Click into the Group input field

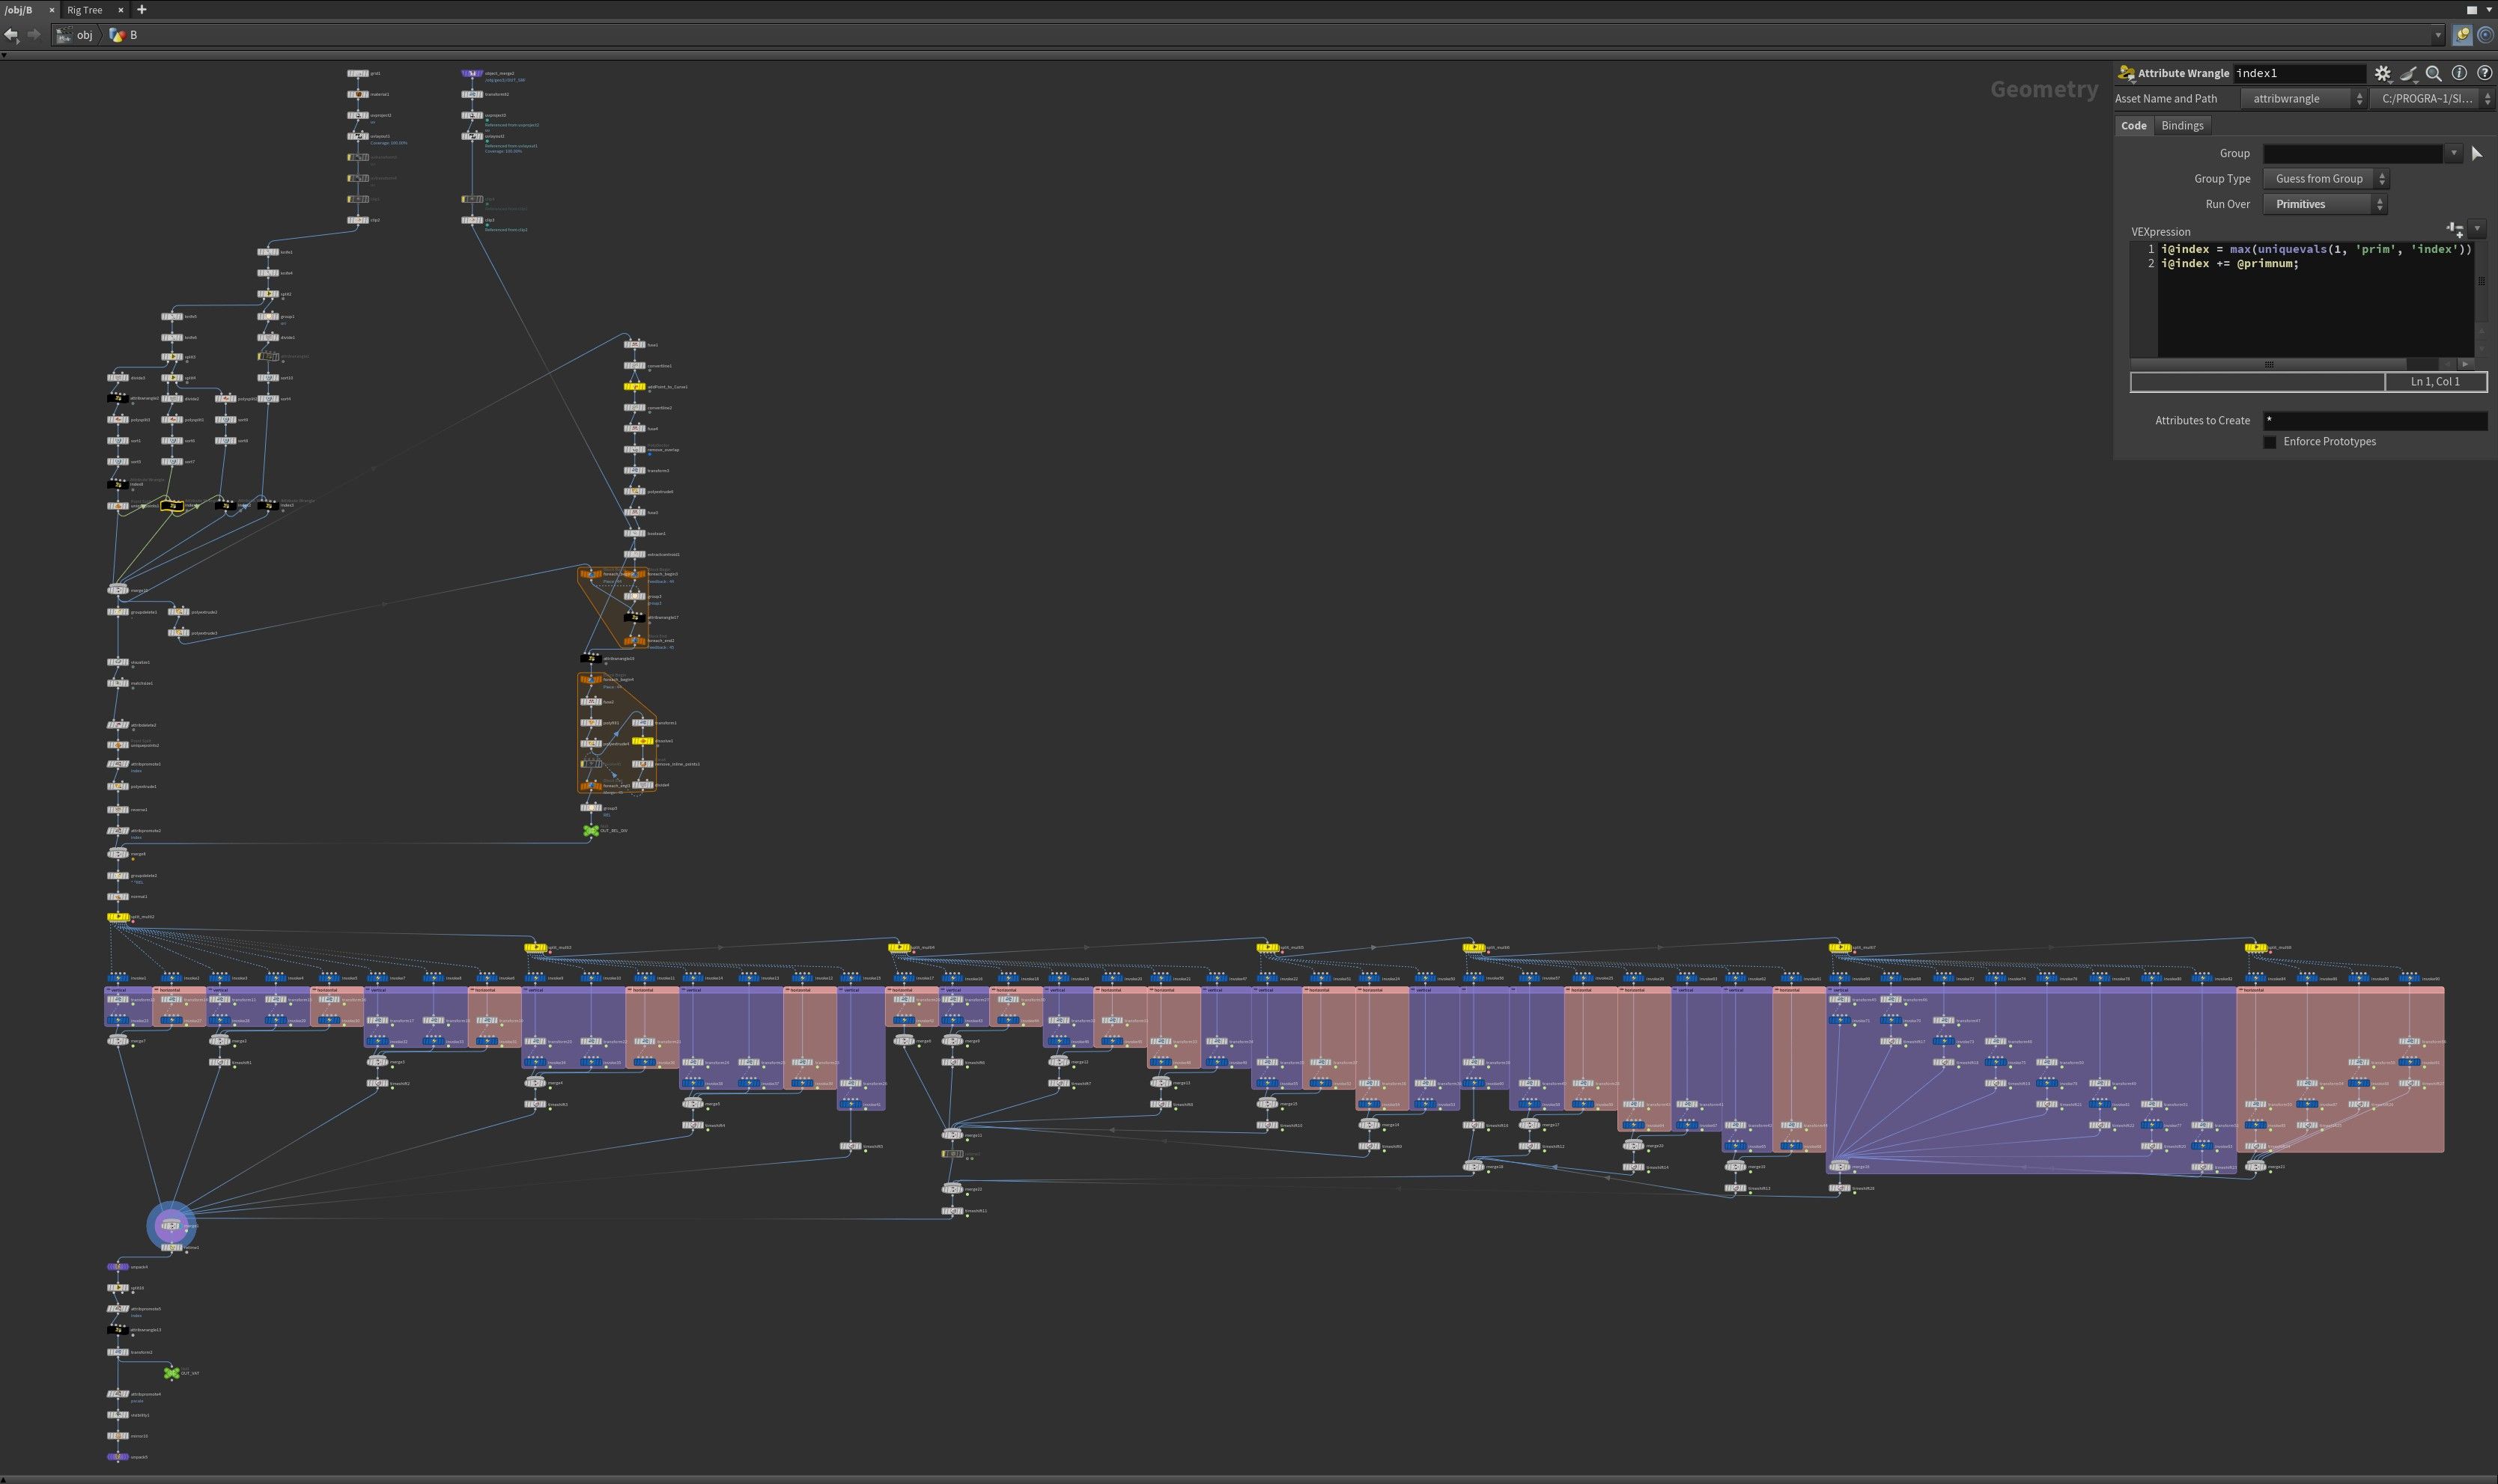2353,153
